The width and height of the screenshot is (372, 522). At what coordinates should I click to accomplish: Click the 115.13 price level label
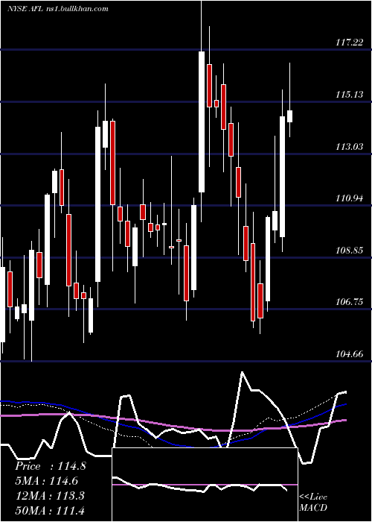pyautogui.click(x=349, y=95)
